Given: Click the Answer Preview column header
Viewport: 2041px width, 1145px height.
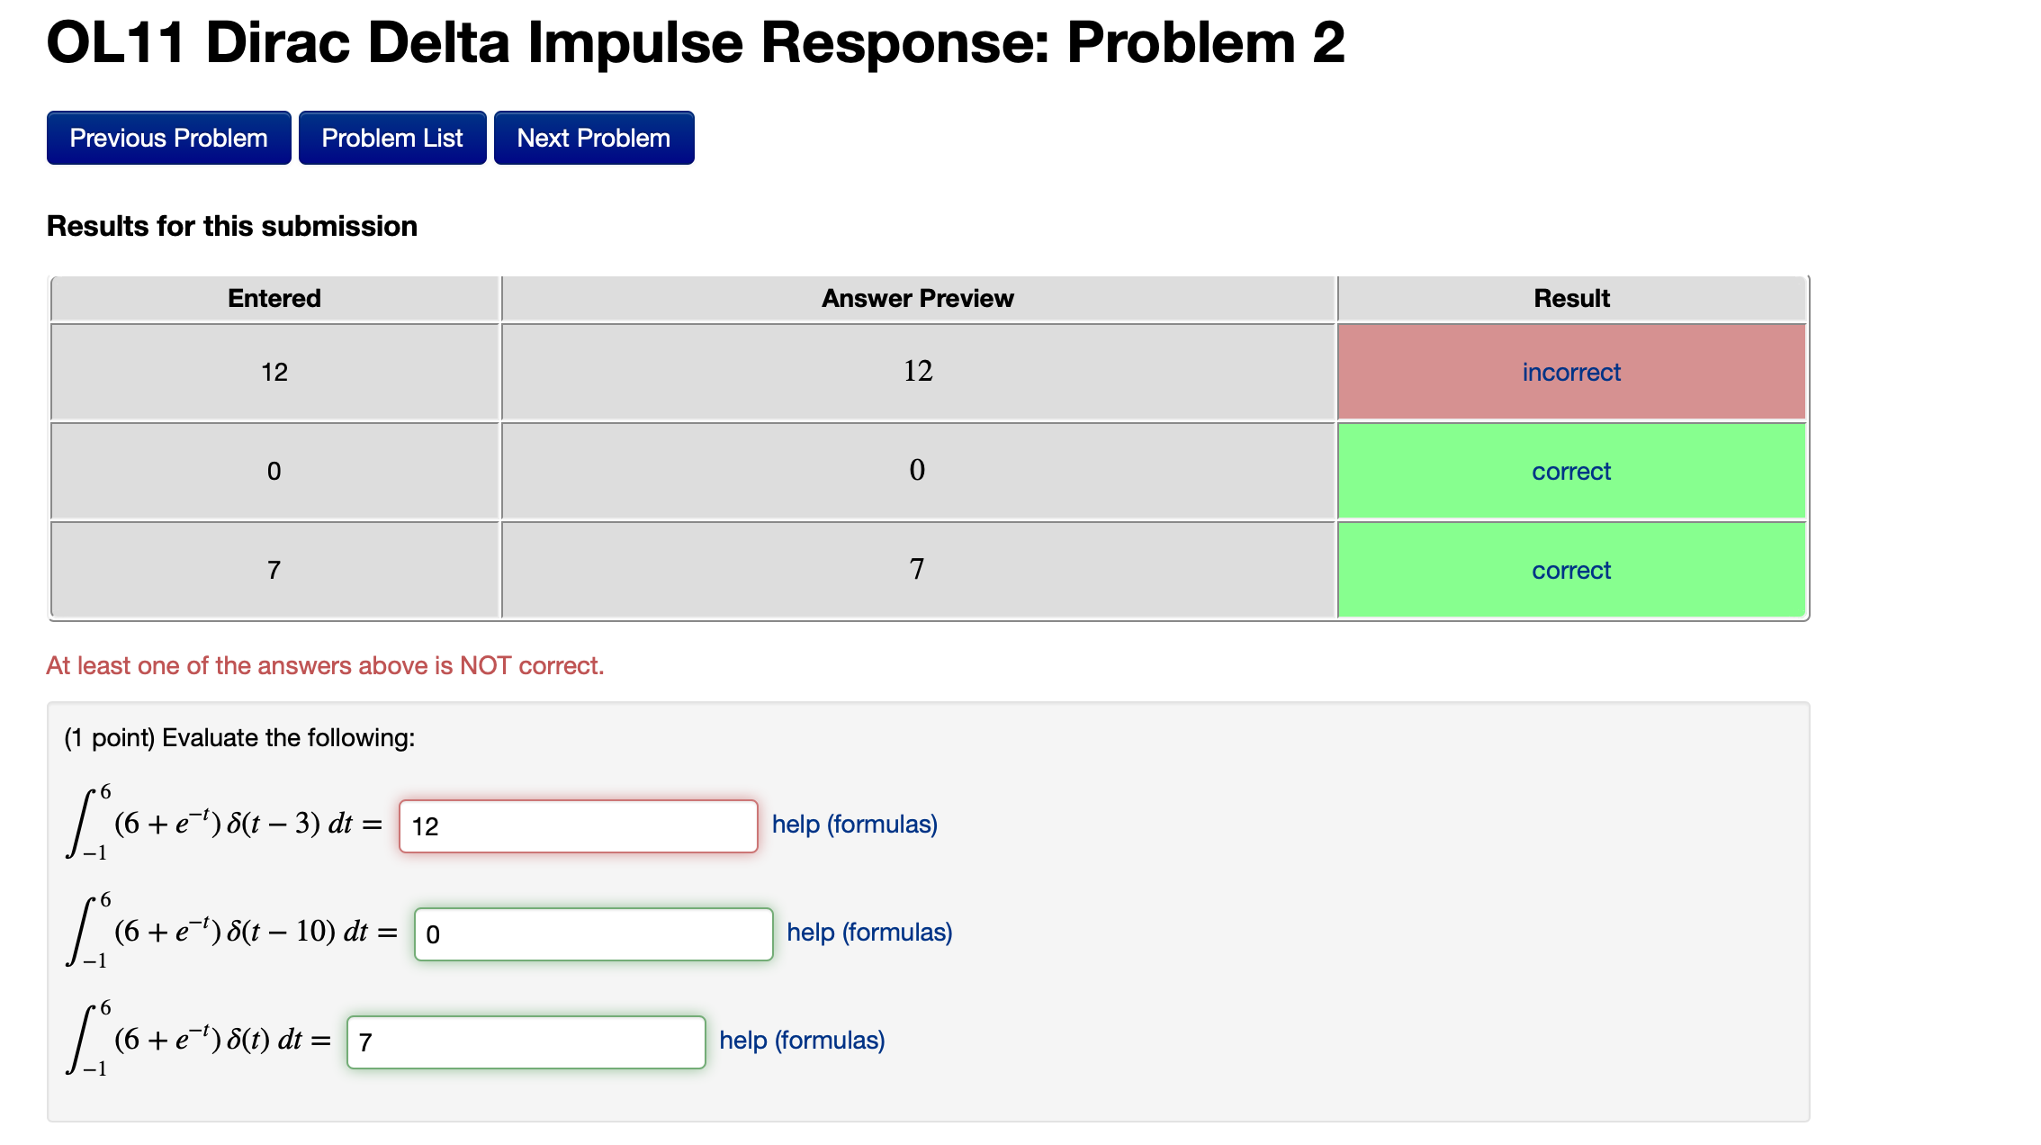Looking at the screenshot, I should (x=917, y=298).
